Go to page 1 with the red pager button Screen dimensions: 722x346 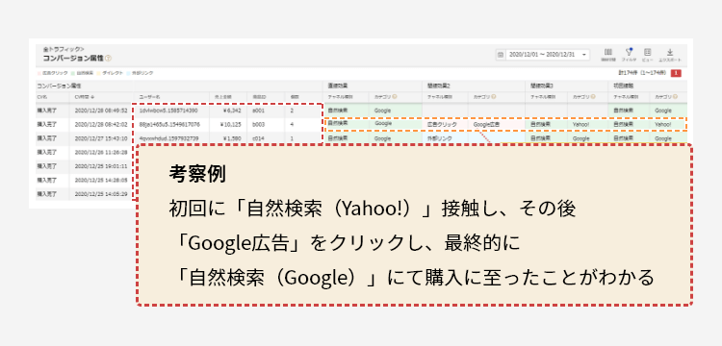(676, 73)
